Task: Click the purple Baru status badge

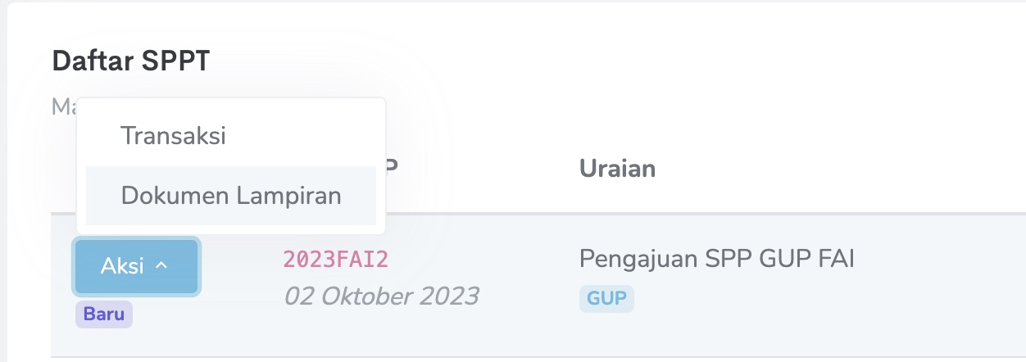Action: pos(104,314)
